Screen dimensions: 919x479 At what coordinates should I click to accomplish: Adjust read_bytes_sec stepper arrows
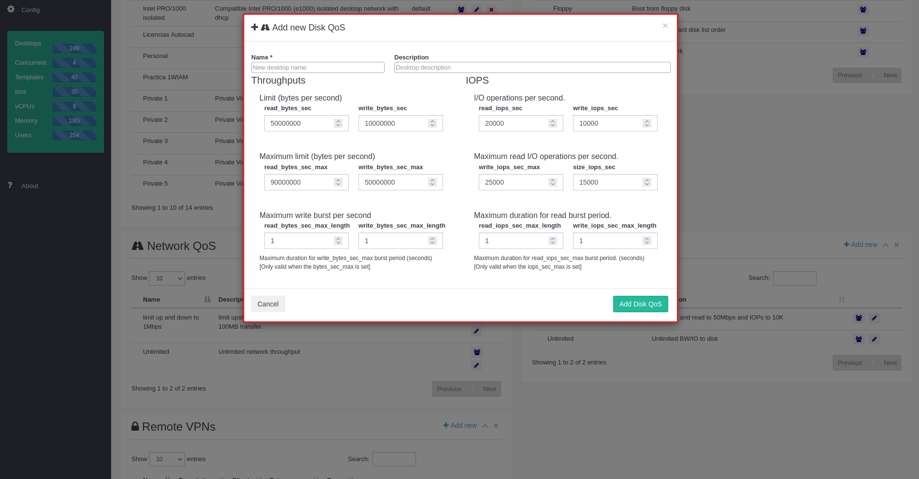[338, 123]
